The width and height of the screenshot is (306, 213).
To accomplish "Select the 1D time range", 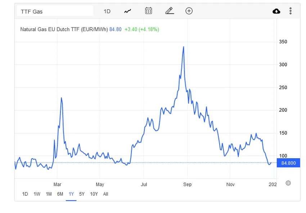I will tap(25, 194).
